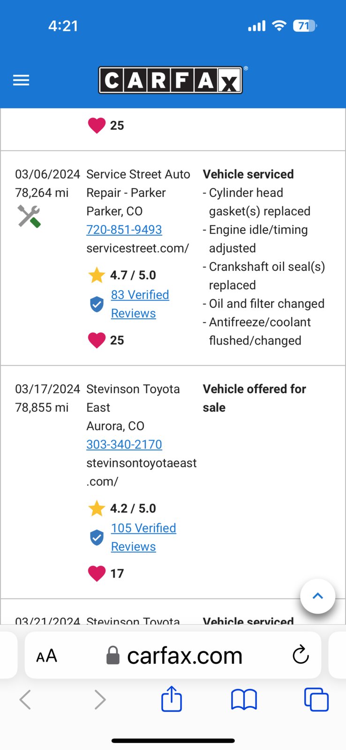Call Stevinson Toyota at 303-340-2170
This screenshot has height=750, width=346.
tap(124, 444)
